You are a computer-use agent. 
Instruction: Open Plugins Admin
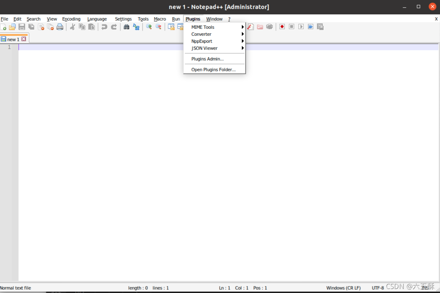coord(207,59)
